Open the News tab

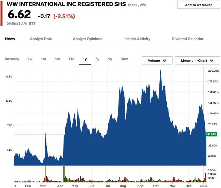[10, 39]
